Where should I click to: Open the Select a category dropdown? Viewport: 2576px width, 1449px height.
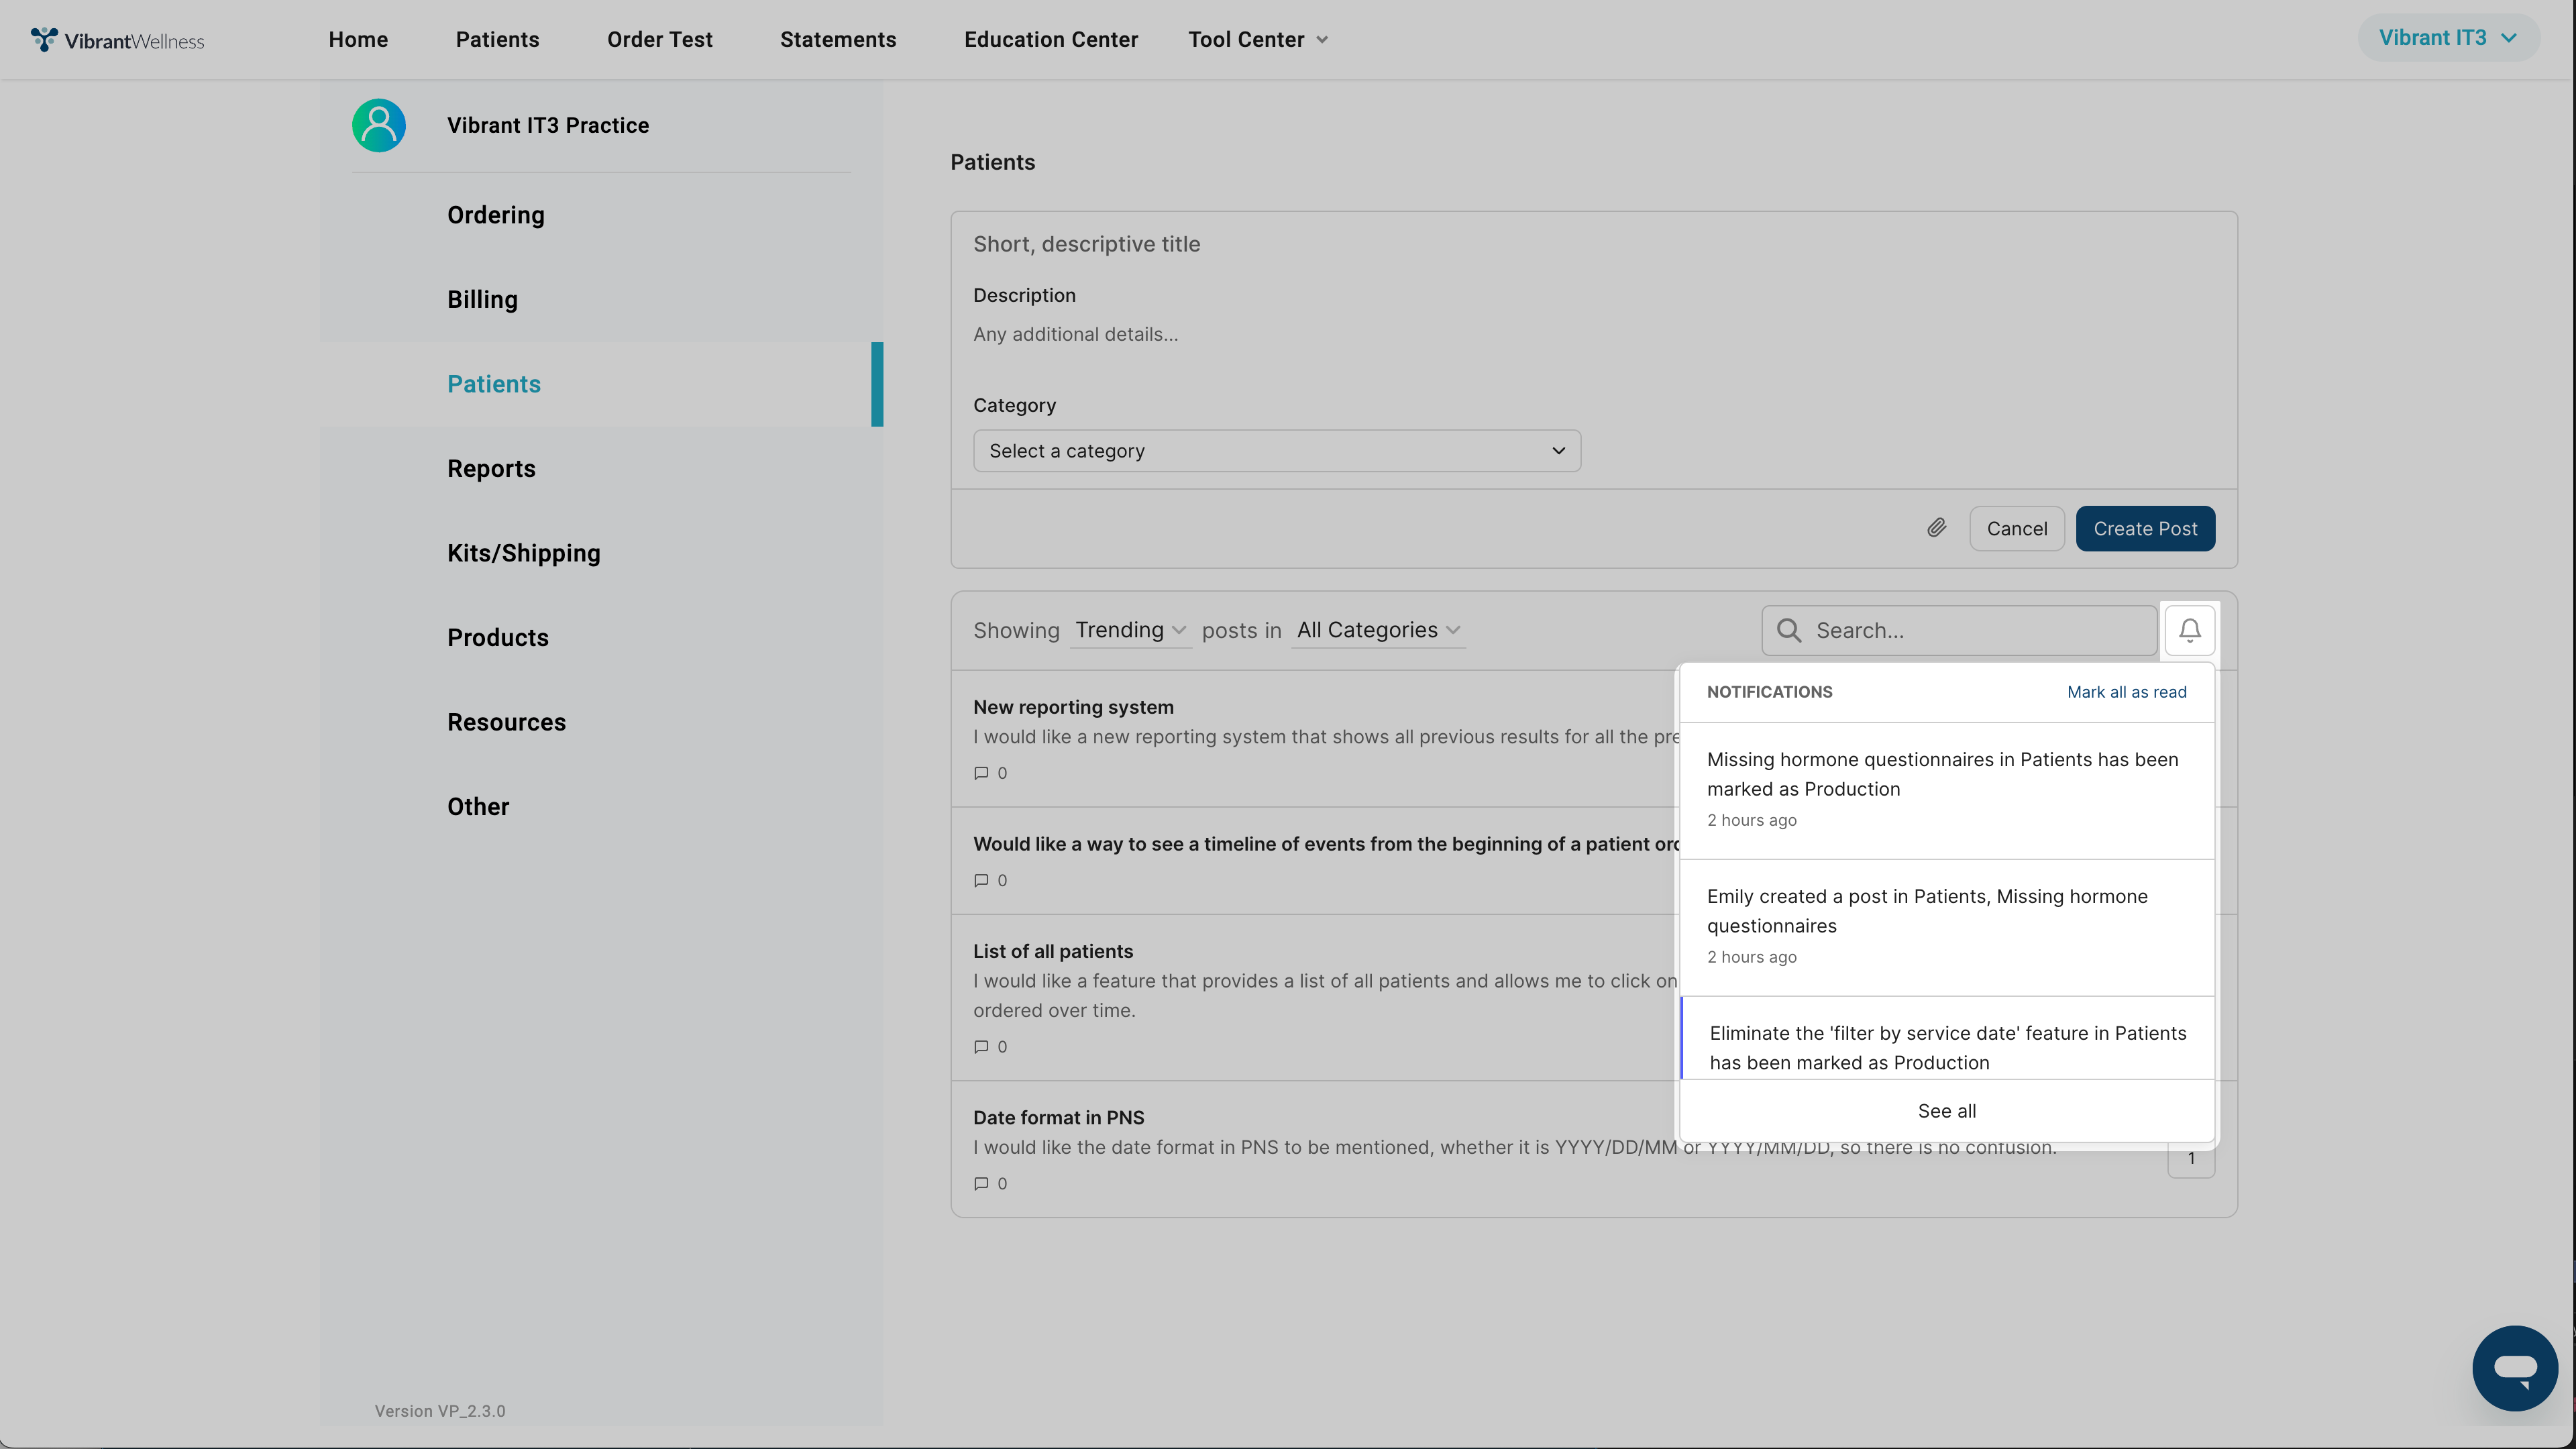pyautogui.click(x=1276, y=451)
